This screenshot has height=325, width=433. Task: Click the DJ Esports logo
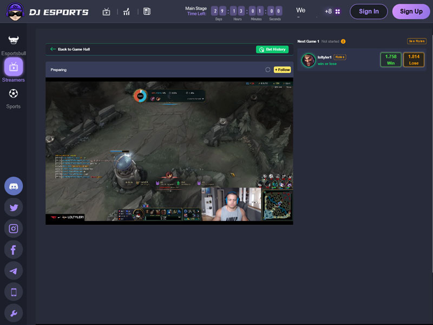tap(47, 12)
